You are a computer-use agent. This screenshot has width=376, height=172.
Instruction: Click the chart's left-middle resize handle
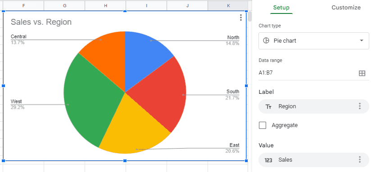point(3,86)
